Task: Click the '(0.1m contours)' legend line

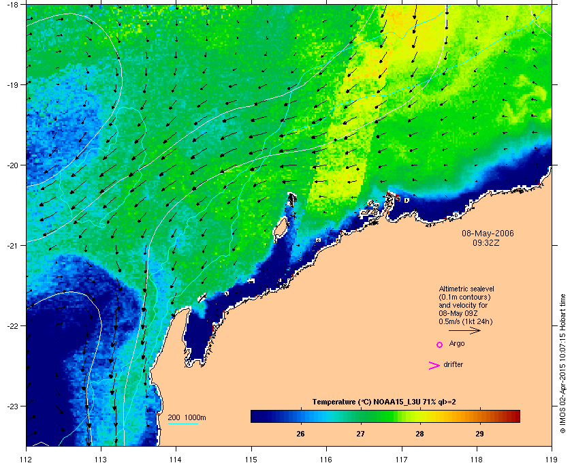Action: 464,297
